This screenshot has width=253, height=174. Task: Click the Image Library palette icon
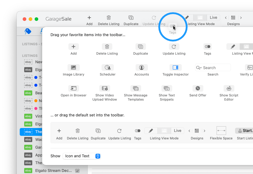[73, 67]
